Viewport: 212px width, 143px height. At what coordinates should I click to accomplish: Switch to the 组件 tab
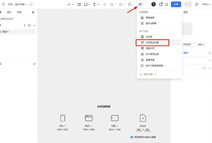(x=9, y=12)
